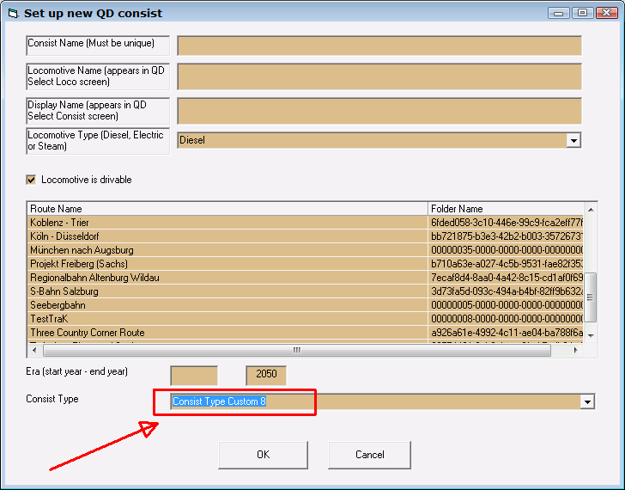The width and height of the screenshot is (625, 490).
Task: Click the horizontal scrollbar thumb of route list
Action: click(x=297, y=351)
